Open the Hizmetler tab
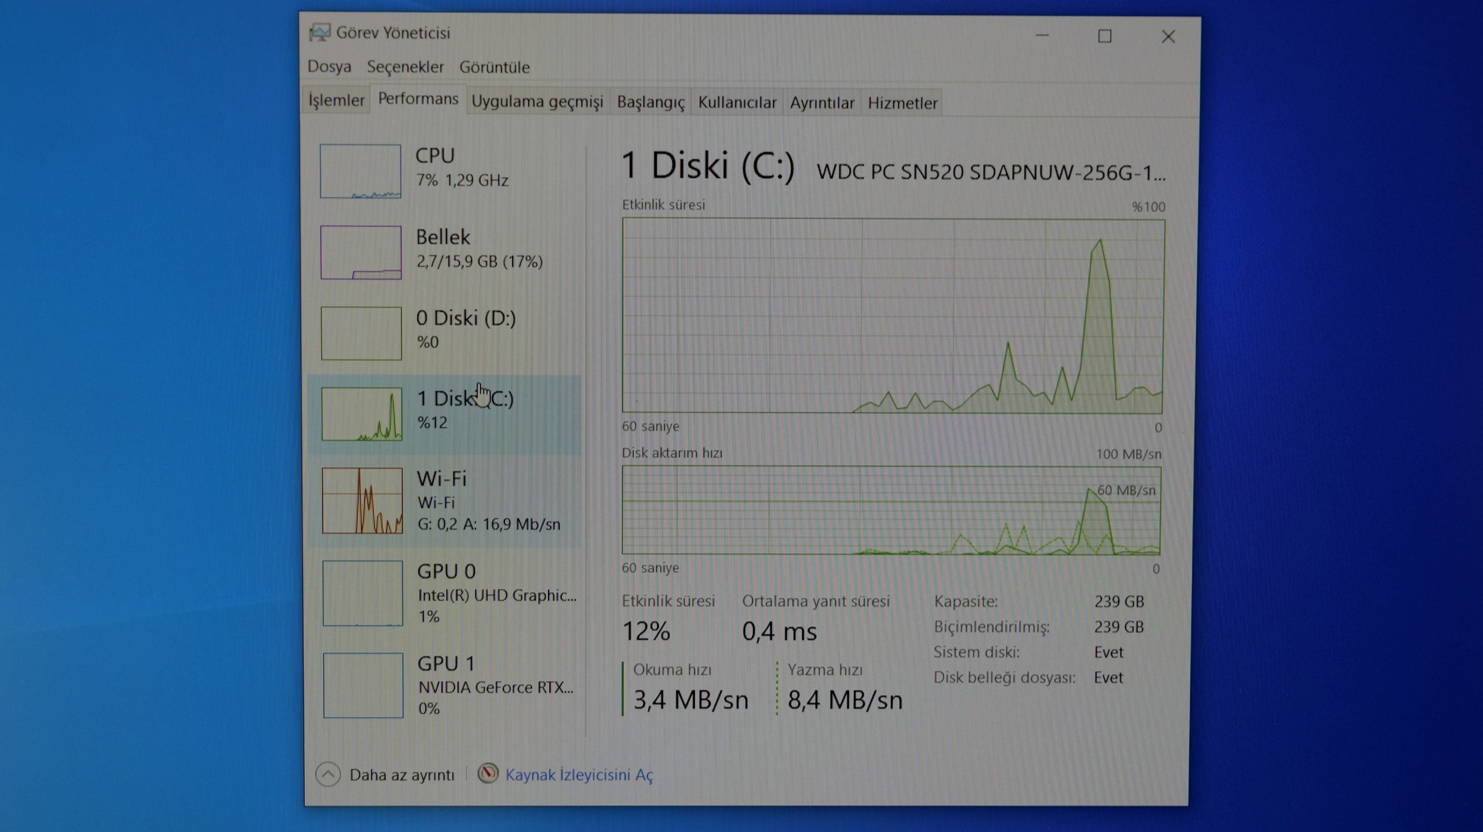This screenshot has height=832, width=1483. point(902,103)
